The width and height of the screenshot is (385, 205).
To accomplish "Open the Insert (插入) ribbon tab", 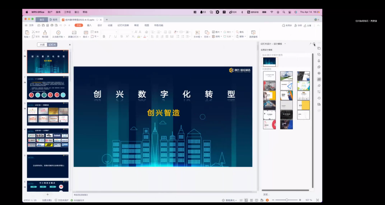I will [x=89, y=25].
